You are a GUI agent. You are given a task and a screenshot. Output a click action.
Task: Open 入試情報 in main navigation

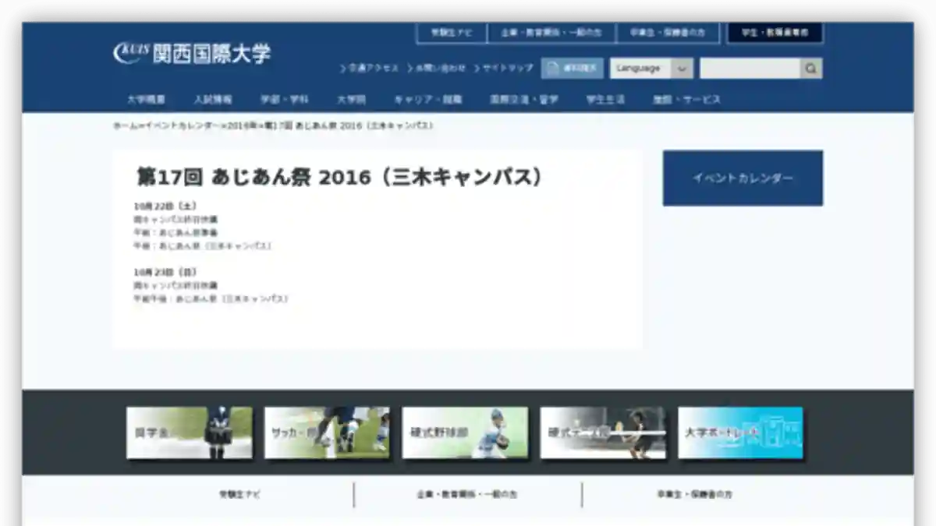213,100
